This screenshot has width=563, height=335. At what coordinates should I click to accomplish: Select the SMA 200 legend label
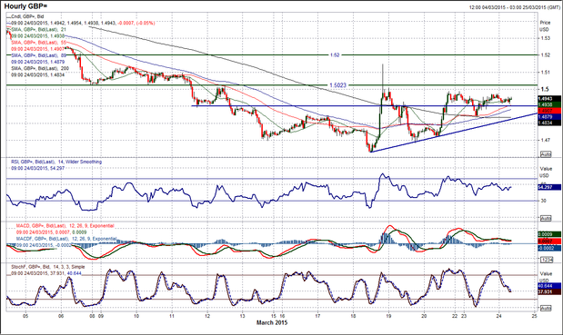tap(40, 68)
